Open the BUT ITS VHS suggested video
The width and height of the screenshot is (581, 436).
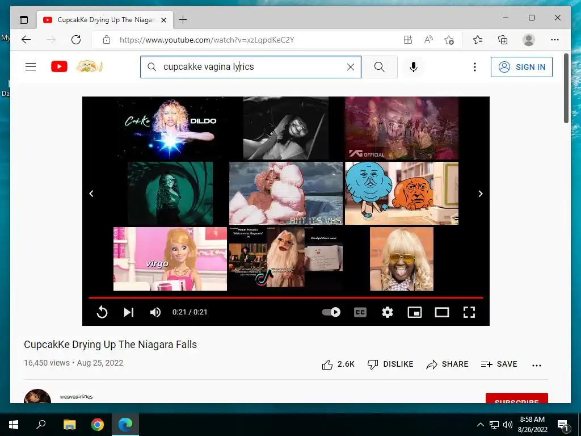coord(286,193)
